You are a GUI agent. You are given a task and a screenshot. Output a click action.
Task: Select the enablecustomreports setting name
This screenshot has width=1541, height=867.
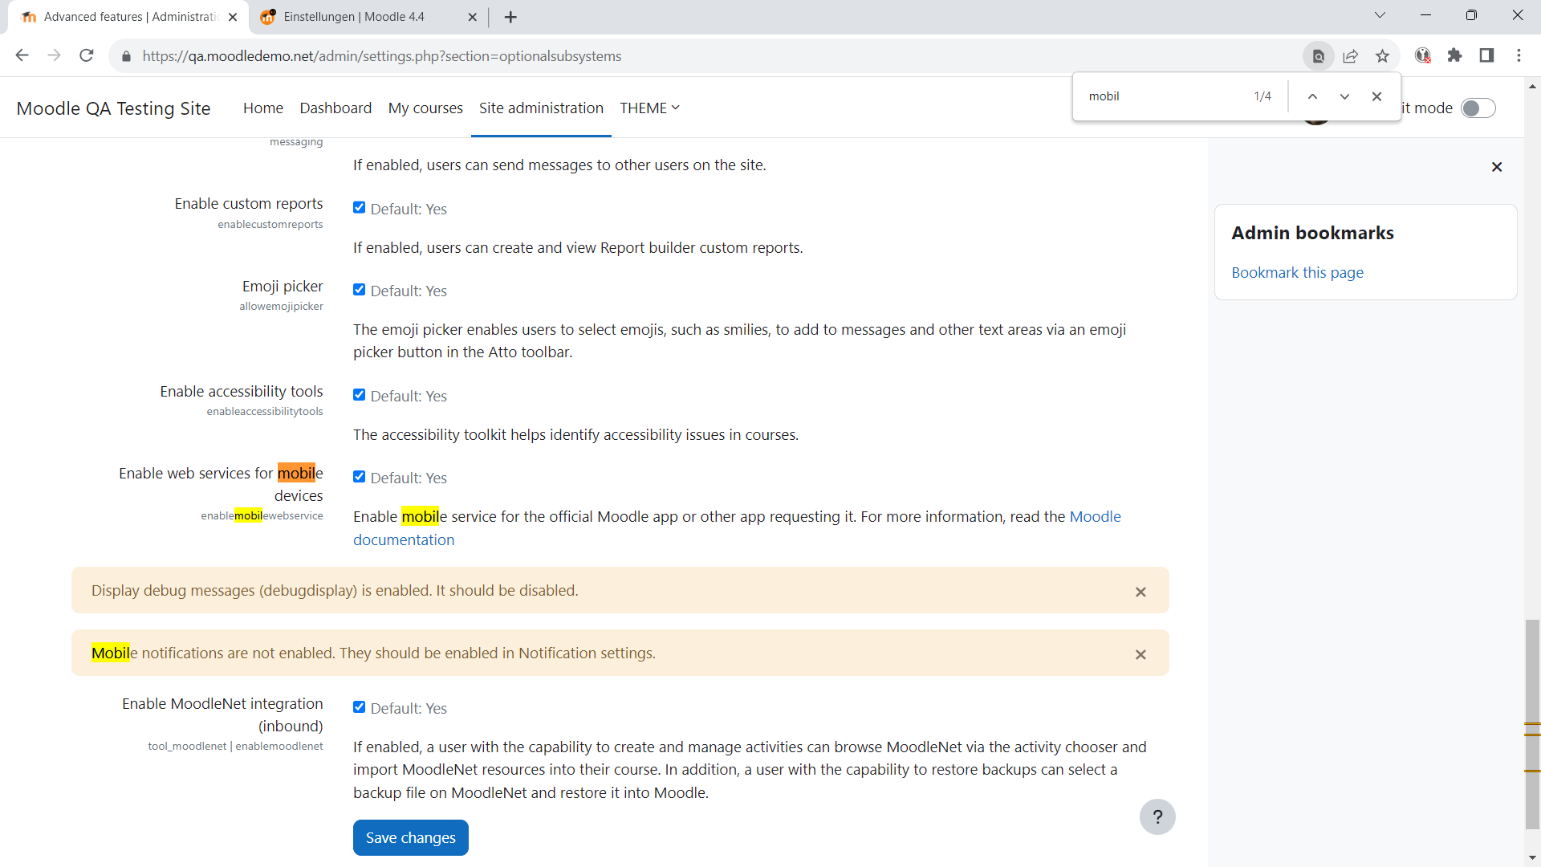(270, 224)
